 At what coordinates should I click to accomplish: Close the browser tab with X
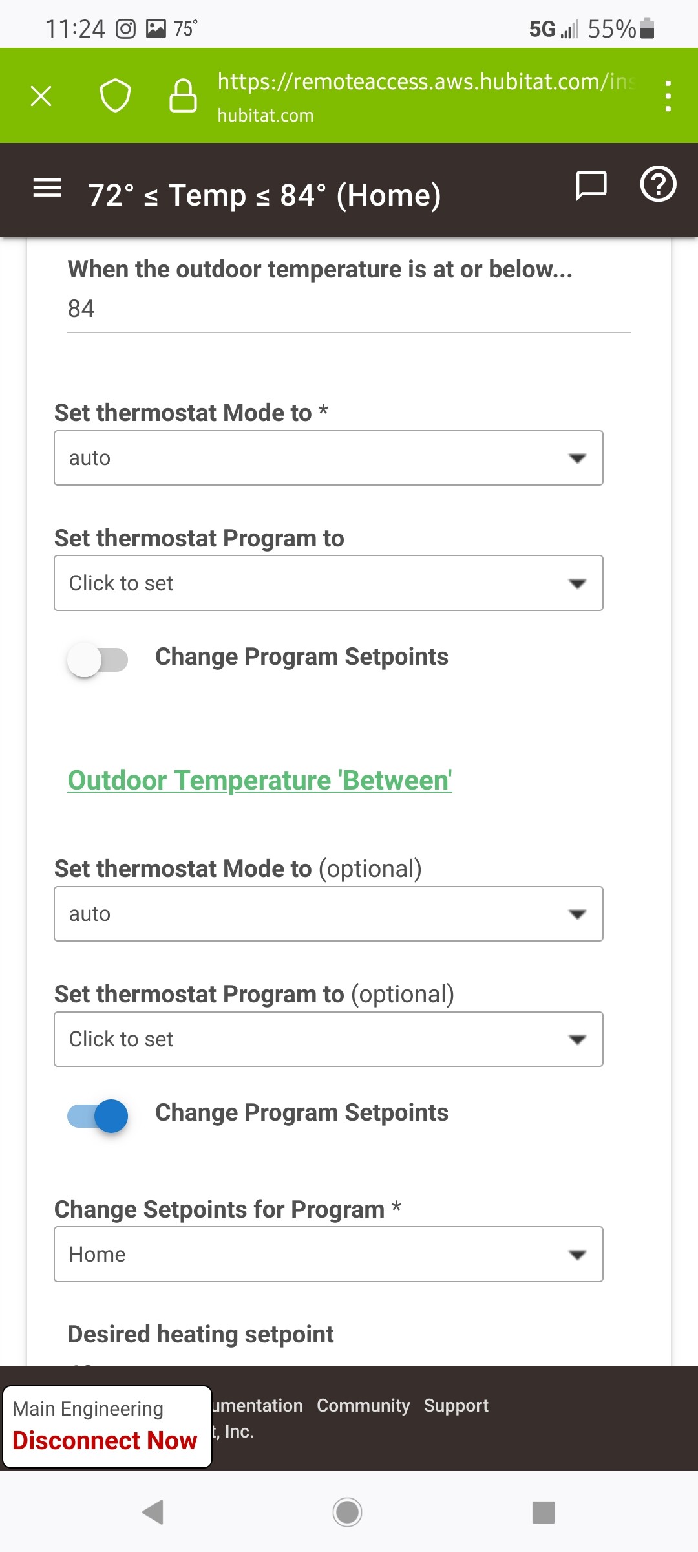point(41,96)
